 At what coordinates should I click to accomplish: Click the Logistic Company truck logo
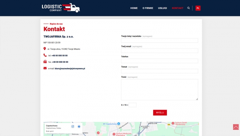pos(61,8)
